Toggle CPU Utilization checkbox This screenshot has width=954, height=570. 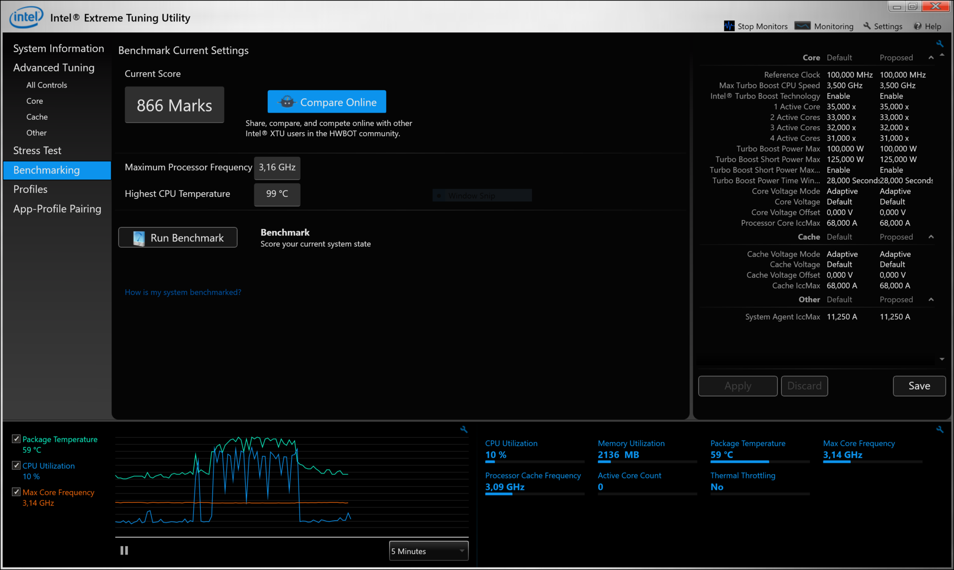click(x=16, y=465)
